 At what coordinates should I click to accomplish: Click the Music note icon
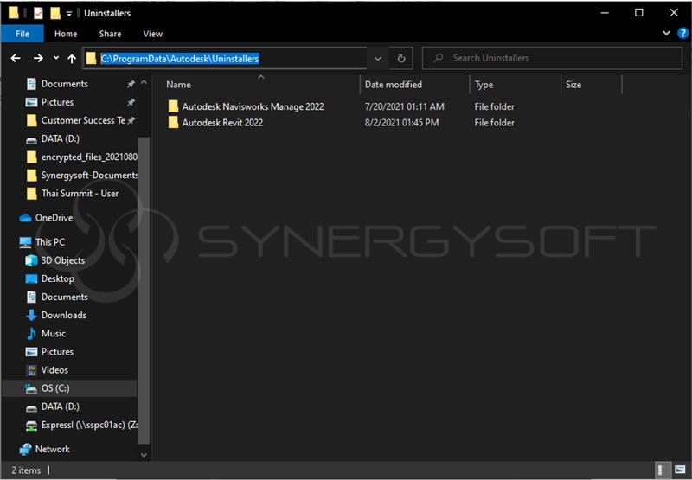[31, 334]
